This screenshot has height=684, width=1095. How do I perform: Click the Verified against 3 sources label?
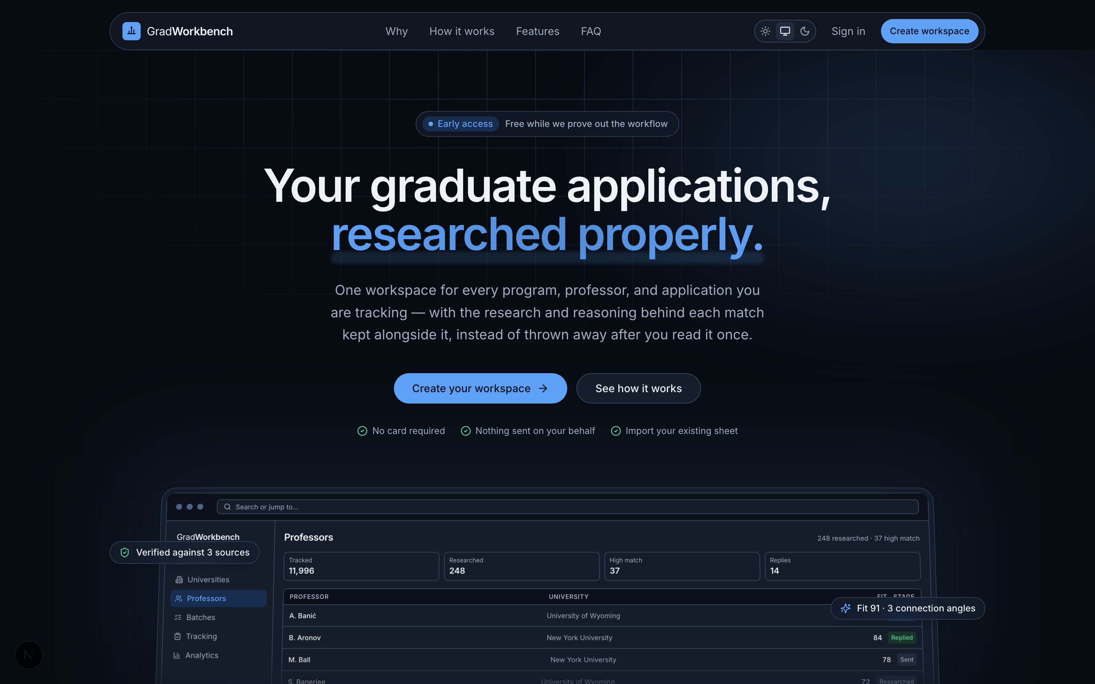point(193,553)
